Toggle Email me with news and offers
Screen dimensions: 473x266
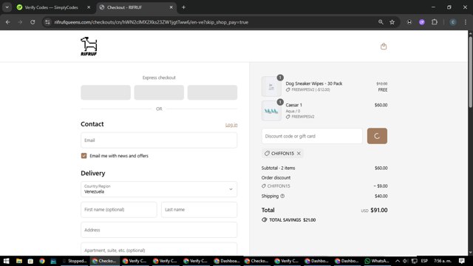click(84, 156)
